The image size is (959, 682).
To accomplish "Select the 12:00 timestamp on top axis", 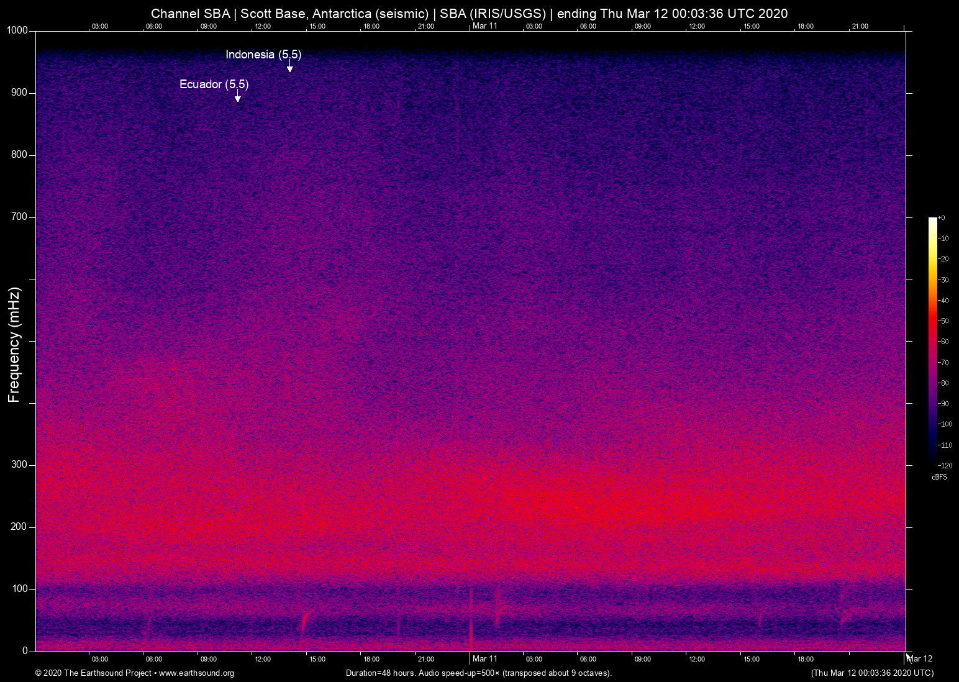I will tap(263, 26).
